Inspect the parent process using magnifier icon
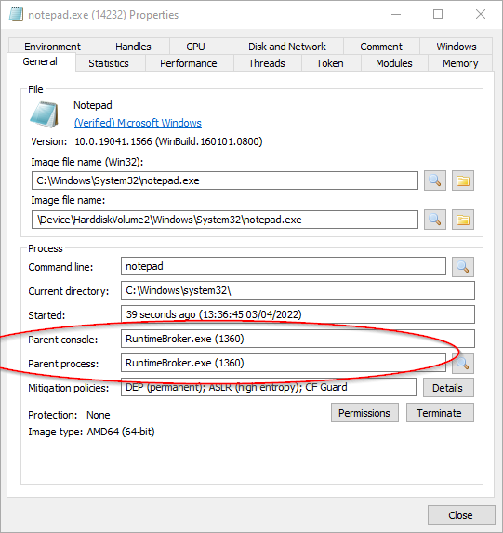Viewport: 503px width, 533px height. pos(463,364)
